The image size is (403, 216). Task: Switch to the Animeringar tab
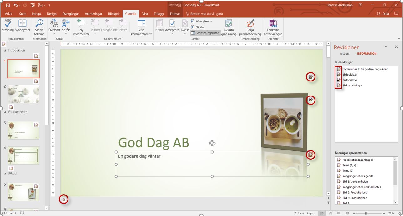pyautogui.click(x=93, y=14)
